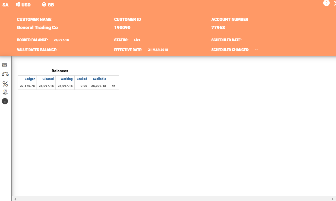Open the percent interest icon

click(5, 84)
